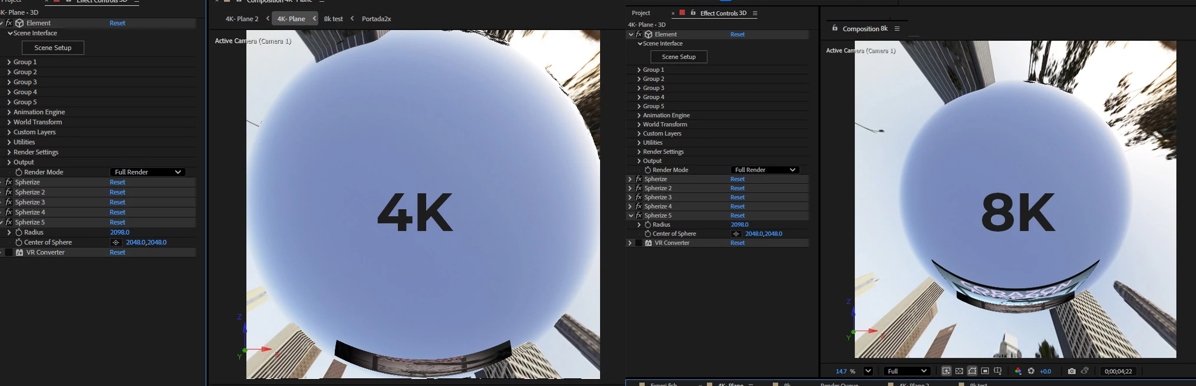Image resolution: width=1196 pixels, height=386 pixels.
Task: Activate the Composition 8k panel tab
Action: (865, 28)
